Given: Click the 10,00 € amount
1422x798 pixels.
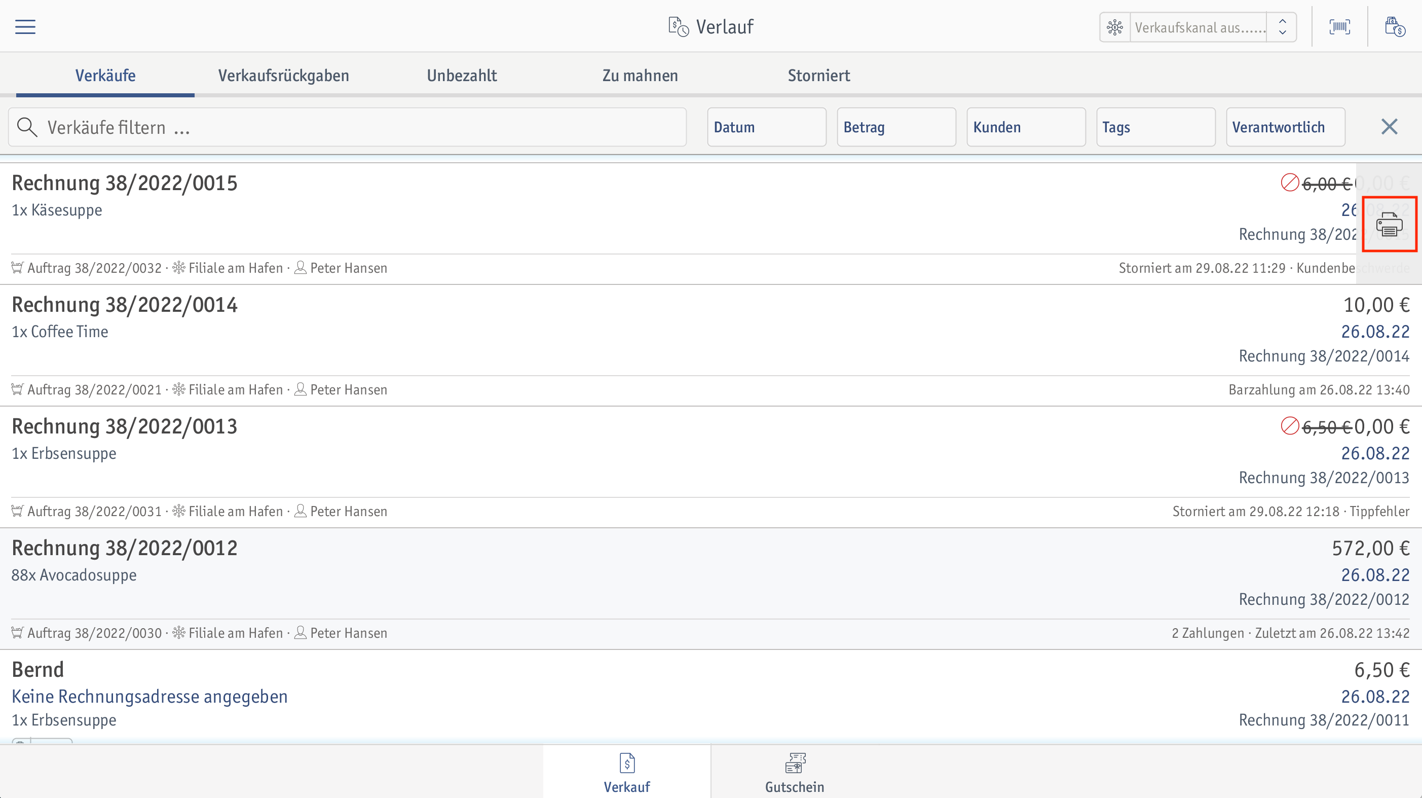Looking at the screenshot, I should pyautogui.click(x=1376, y=305).
